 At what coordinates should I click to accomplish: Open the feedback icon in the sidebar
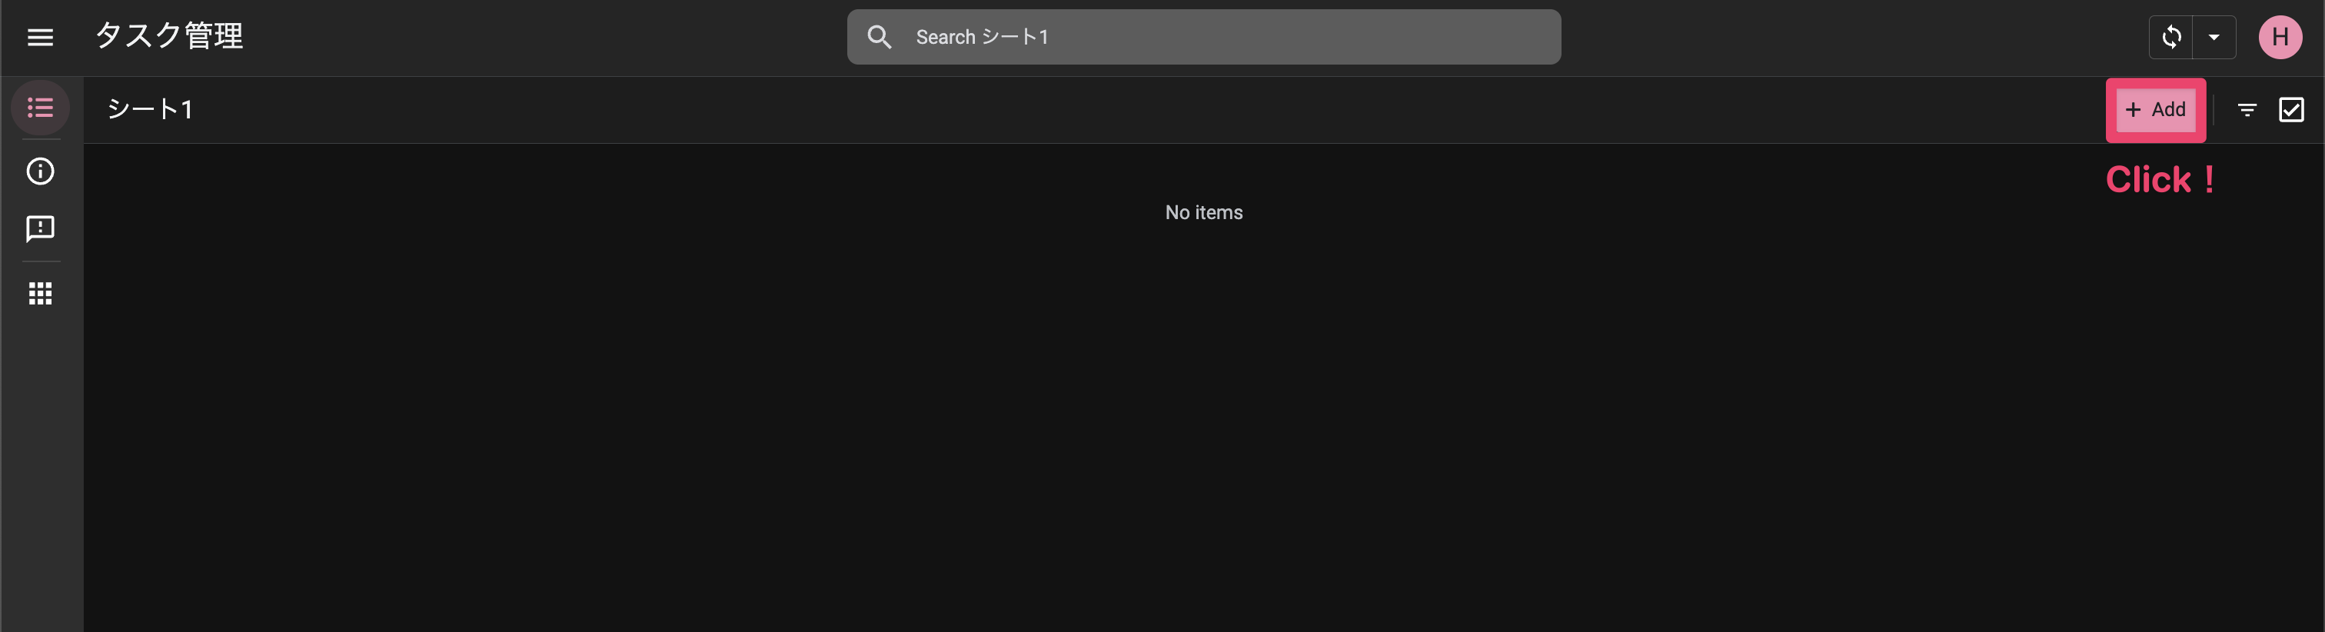(40, 229)
